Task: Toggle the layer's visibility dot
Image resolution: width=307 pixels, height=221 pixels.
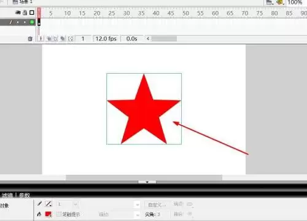Action: click(x=18, y=22)
